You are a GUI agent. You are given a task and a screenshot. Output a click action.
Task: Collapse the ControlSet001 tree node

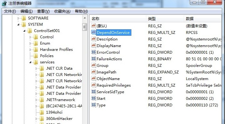point(24,31)
